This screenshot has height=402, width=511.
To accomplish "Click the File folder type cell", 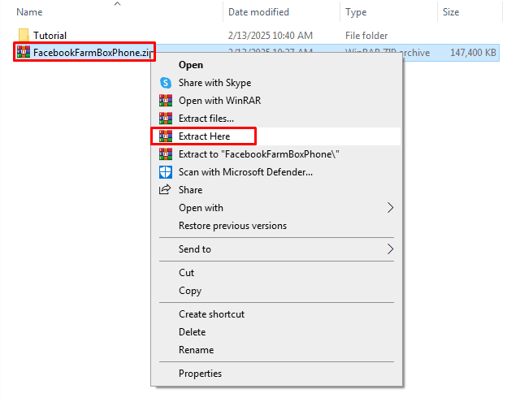I will 366,36.
